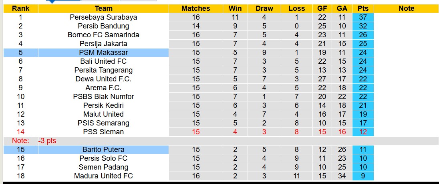Open the Persebaya Surabaya team link
The height and width of the screenshot is (184, 439).
(103, 17)
